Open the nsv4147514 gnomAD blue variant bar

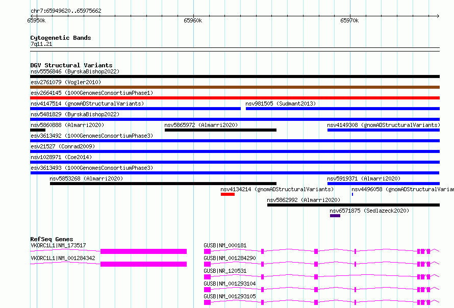pos(135,109)
